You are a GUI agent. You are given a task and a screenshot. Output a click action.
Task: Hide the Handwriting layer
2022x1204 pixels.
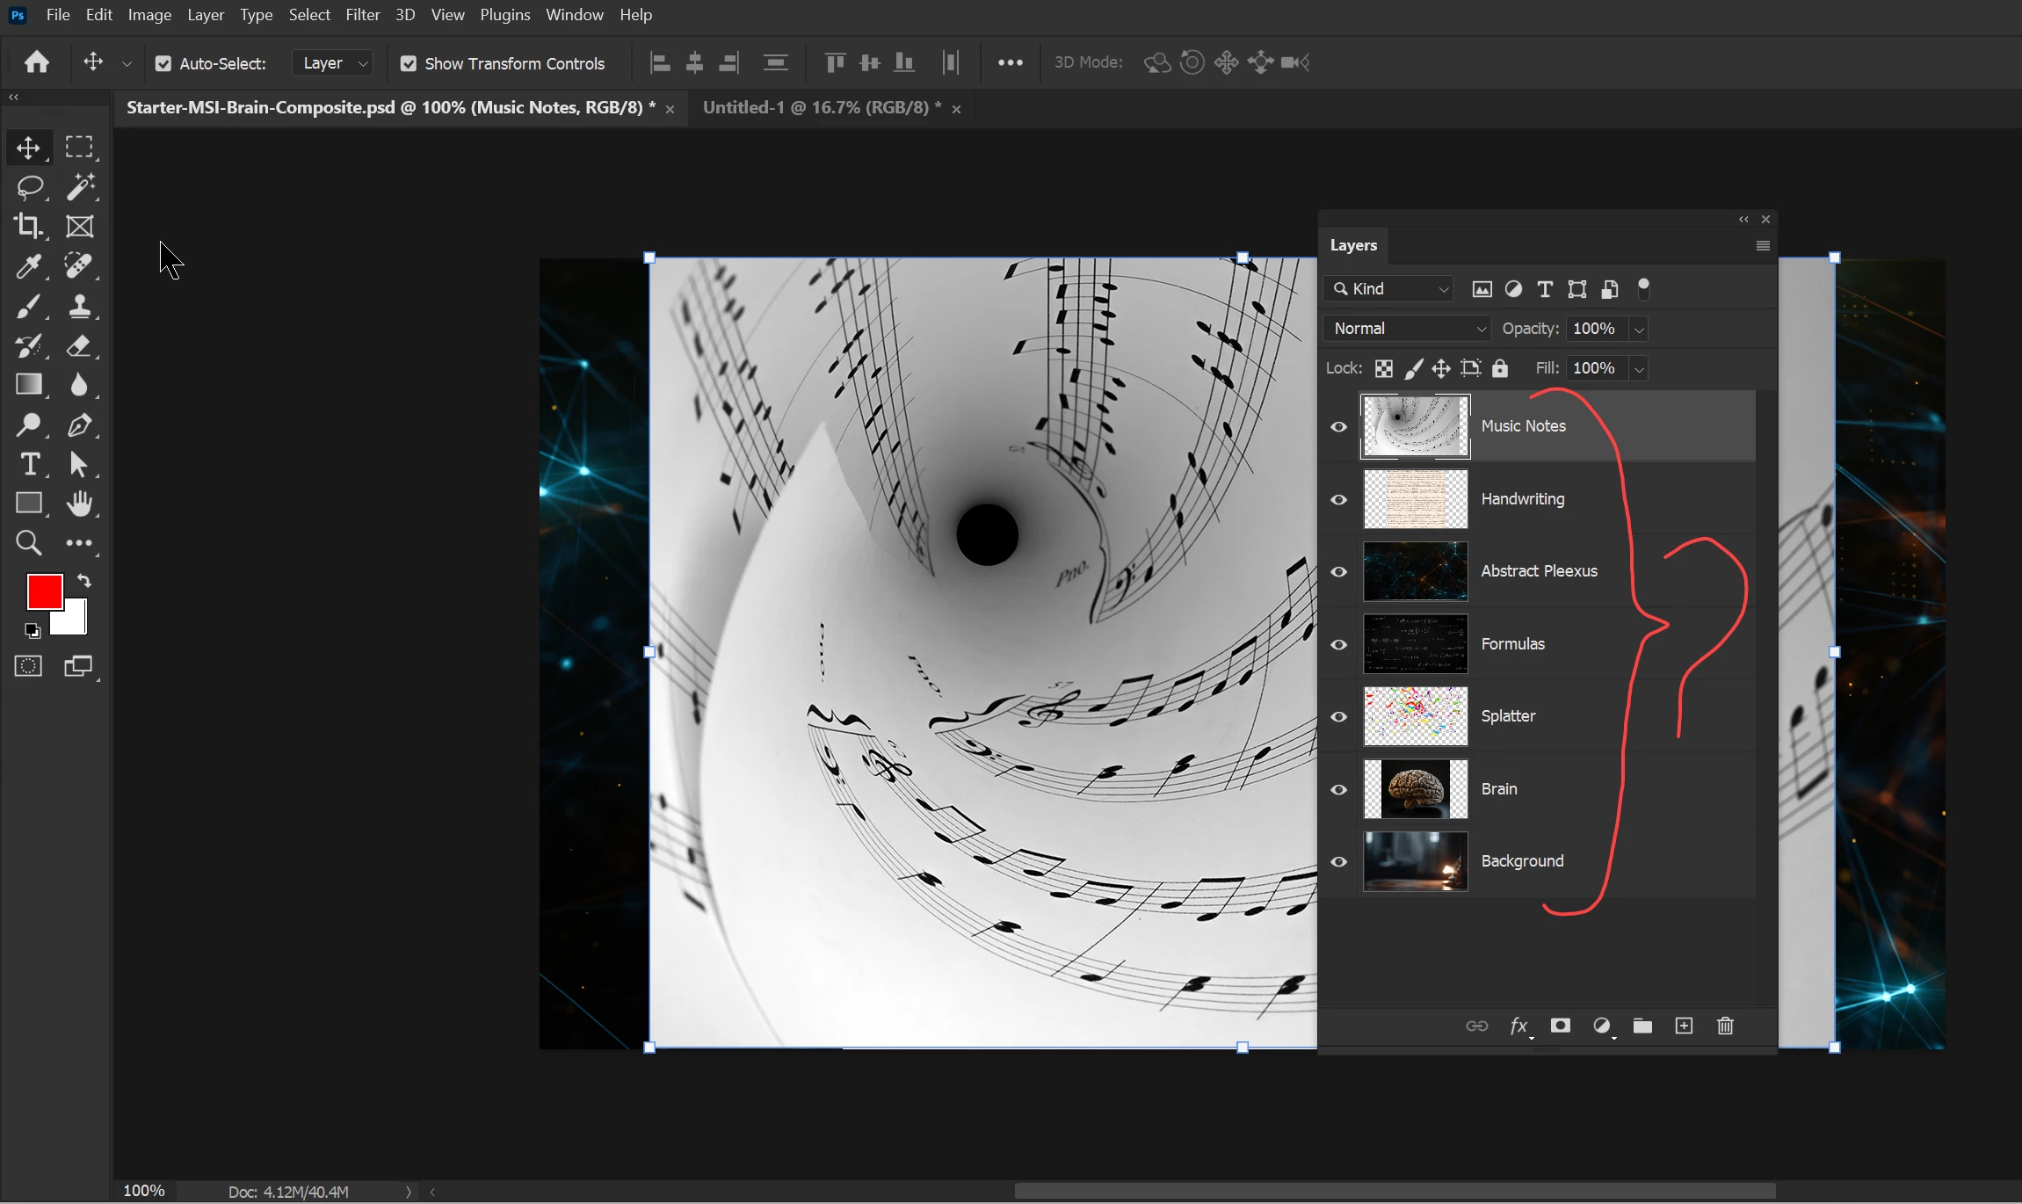coord(1338,499)
